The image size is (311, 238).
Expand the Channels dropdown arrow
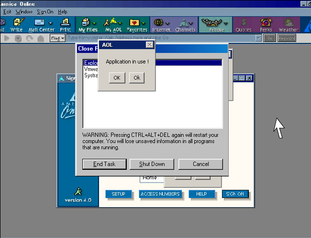coord(191,23)
